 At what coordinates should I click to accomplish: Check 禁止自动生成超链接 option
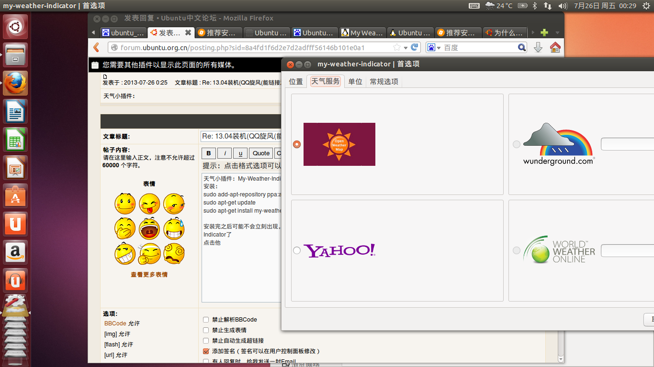click(206, 341)
